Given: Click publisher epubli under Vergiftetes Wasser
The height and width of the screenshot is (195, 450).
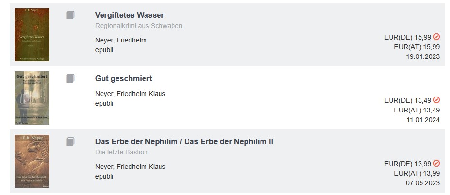Looking at the screenshot, I should (104, 50).
